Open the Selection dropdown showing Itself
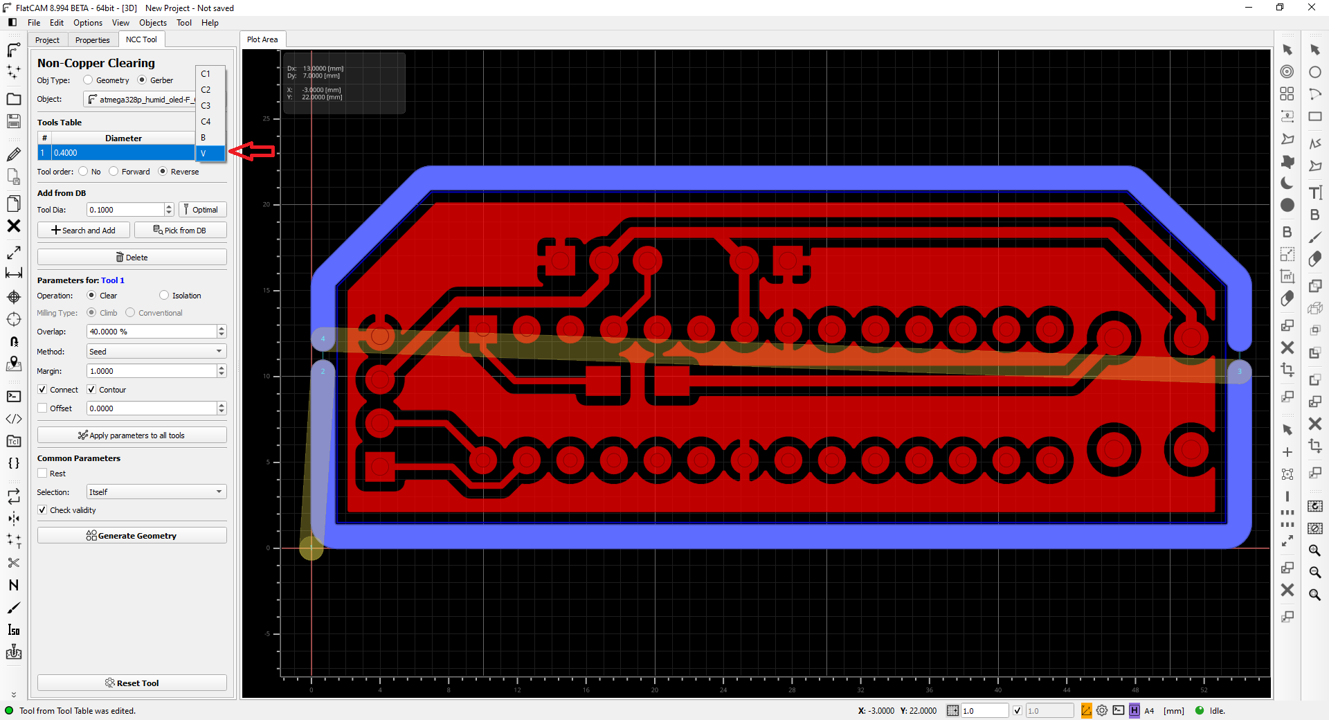 pyautogui.click(x=156, y=492)
